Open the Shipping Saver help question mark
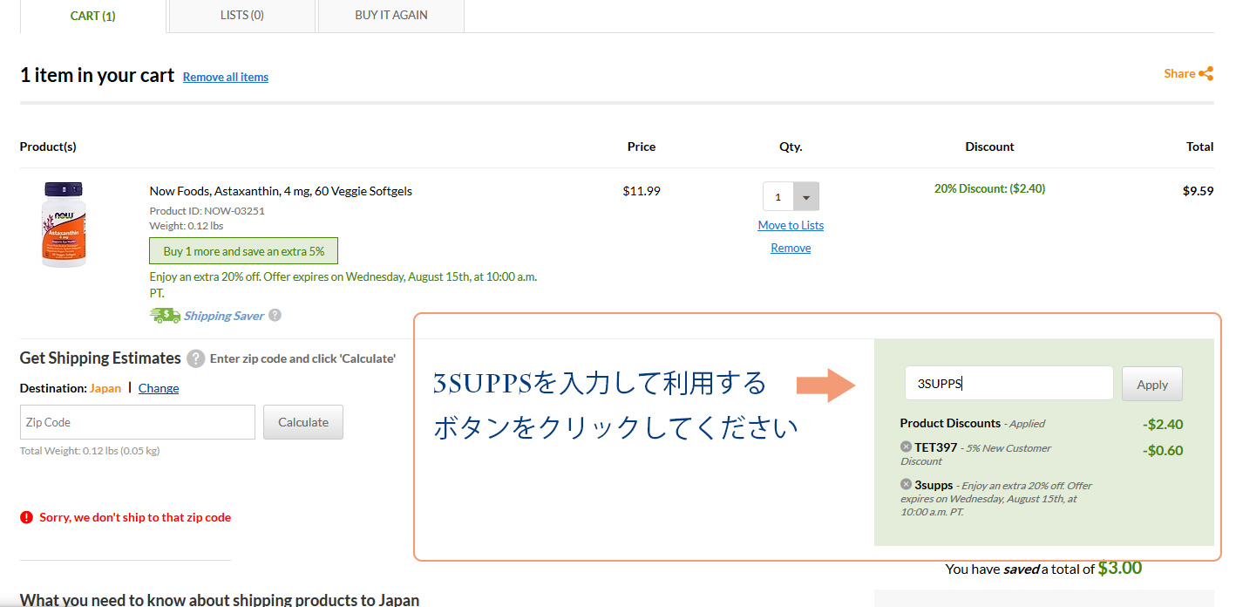Screen dimensions: 1236x607 click(x=275, y=315)
